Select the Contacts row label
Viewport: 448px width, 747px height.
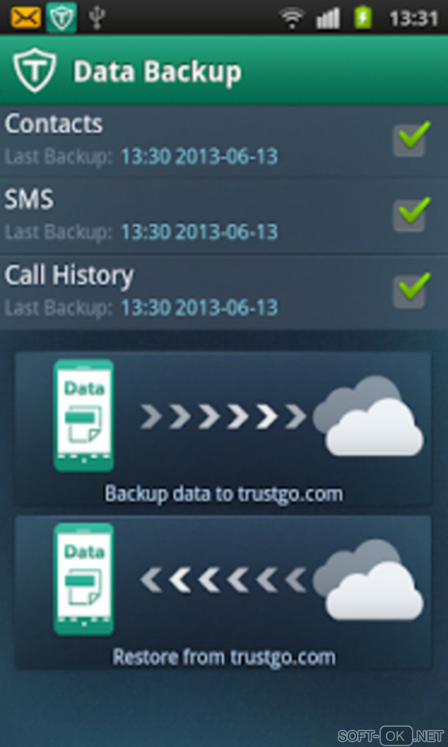coord(54,123)
